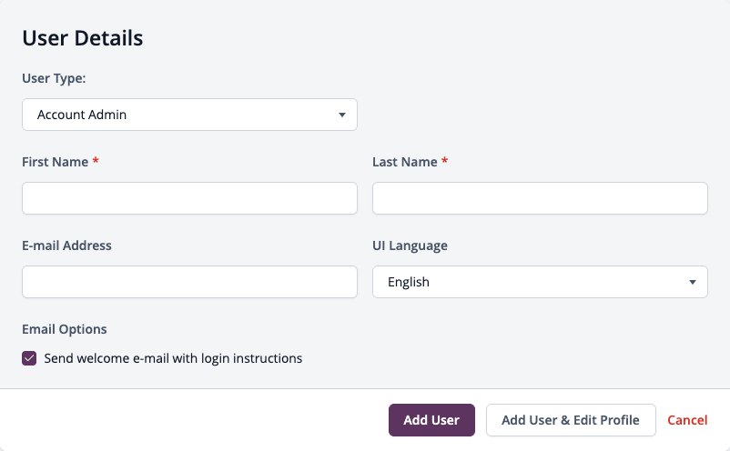Image resolution: width=730 pixels, height=451 pixels.
Task: Click the User Type label text
Action: pyautogui.click(x=54, y=78)
